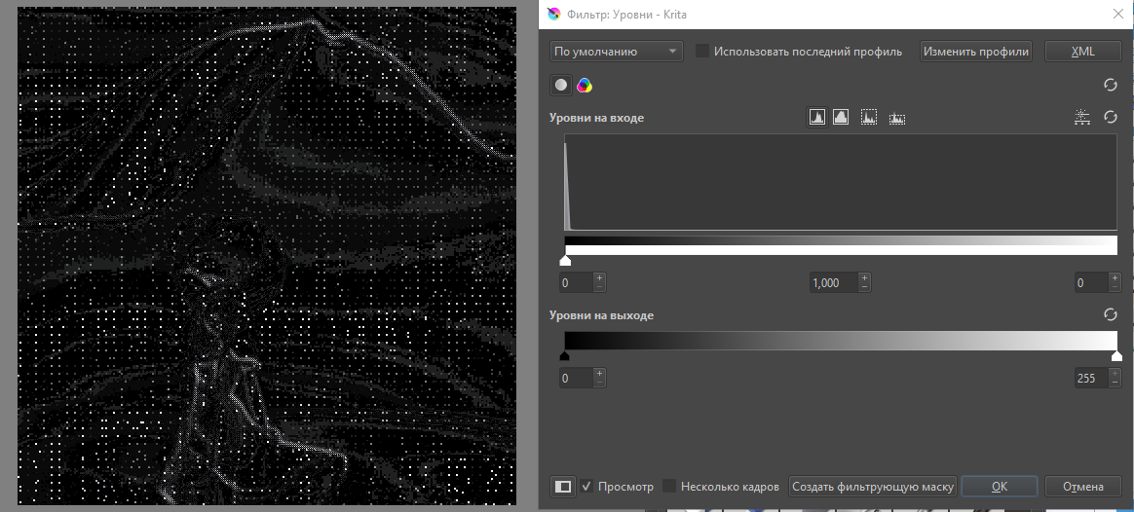Screen dimensions: 1134x512
Task: Click output black point handle
Action: 565,356
